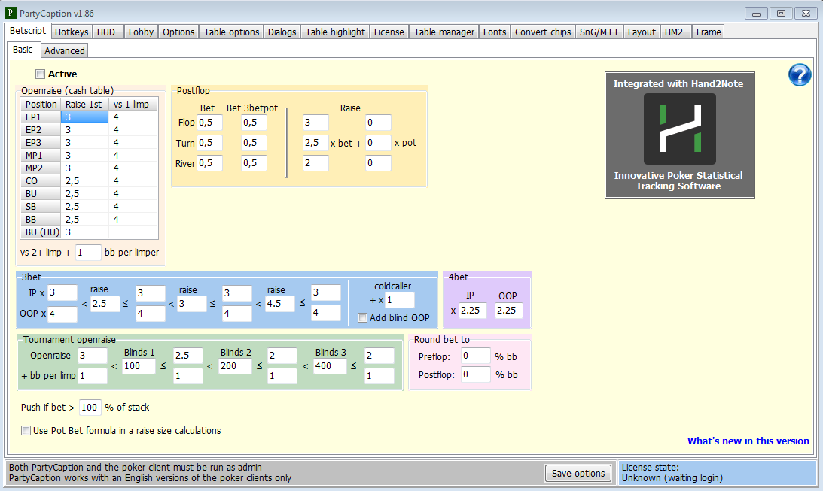The image size is (823, 491).
Task: Open the Fonts tab
Action: coord(495,32)
